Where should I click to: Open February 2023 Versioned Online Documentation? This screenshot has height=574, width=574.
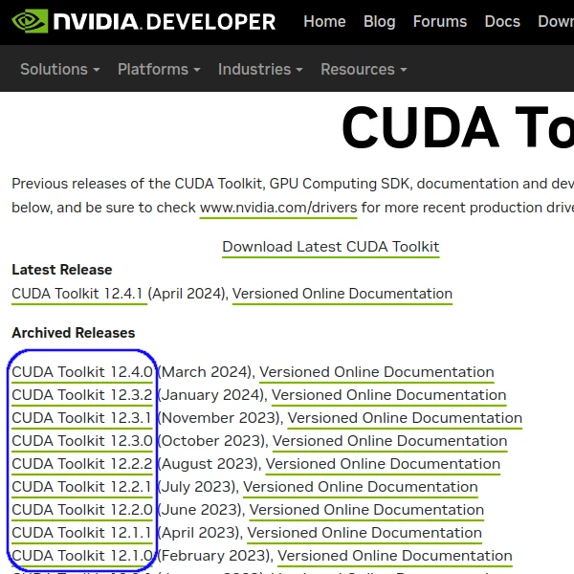(x=395, y=556)
